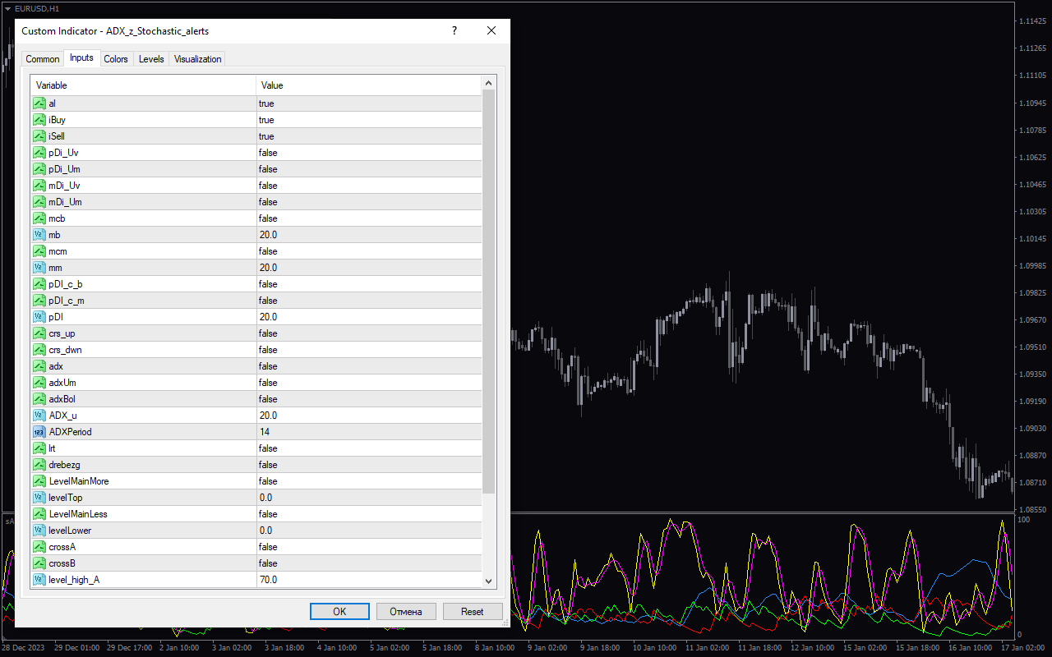Click the mDi_Uv variable icon

pos(39,186)
